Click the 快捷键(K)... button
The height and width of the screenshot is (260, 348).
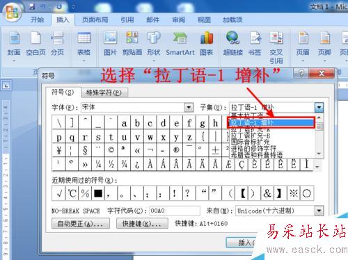click(x=142, y=224)
